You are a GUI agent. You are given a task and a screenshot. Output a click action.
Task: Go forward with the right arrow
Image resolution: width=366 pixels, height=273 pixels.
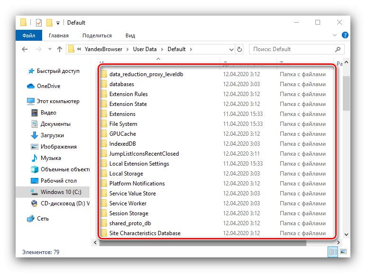coord(38,49)
